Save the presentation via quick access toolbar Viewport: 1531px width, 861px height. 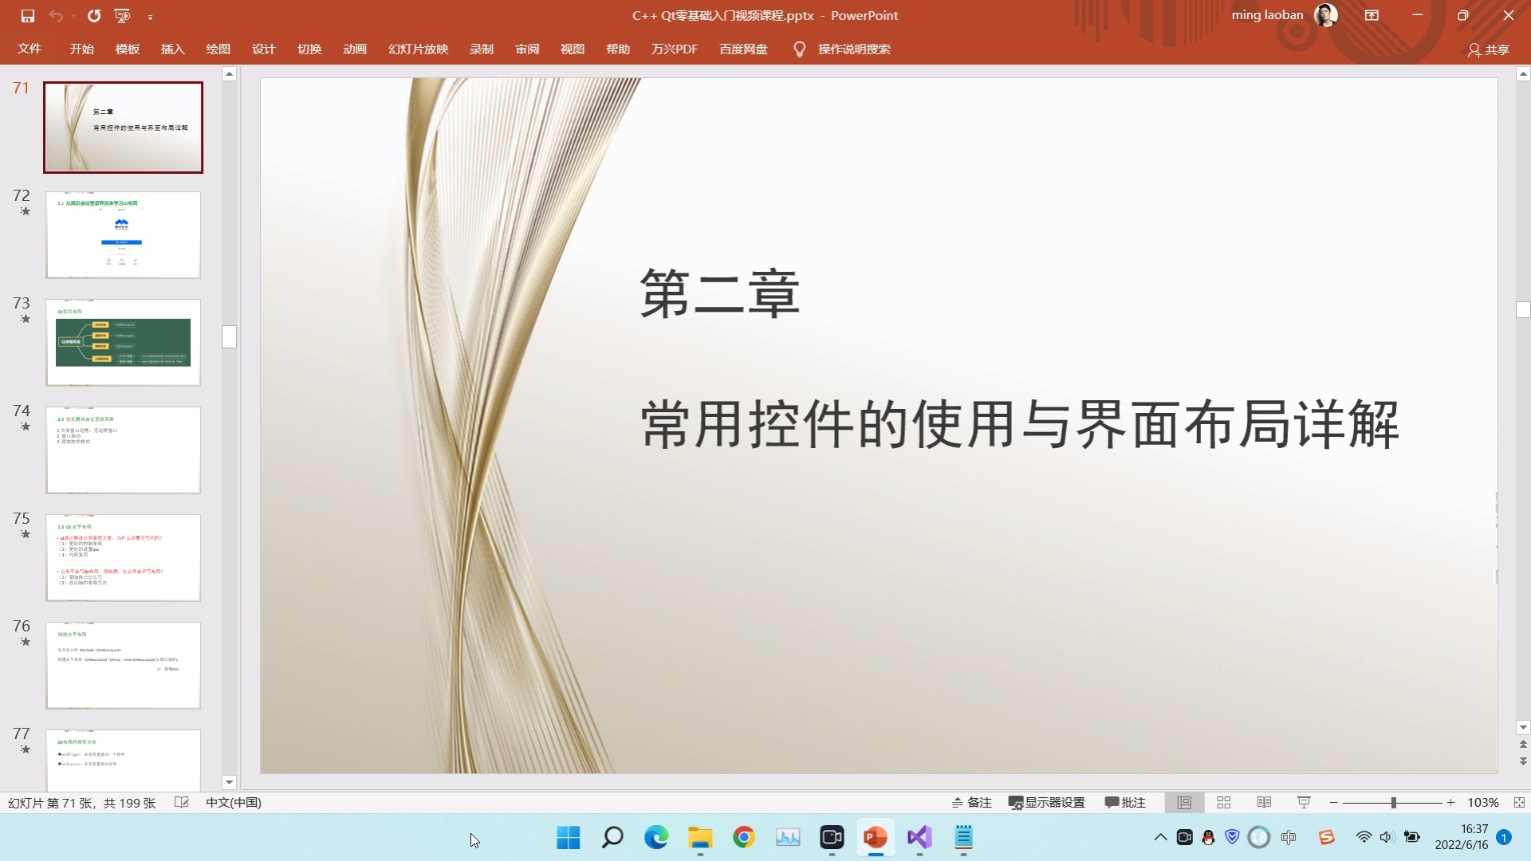click(29, 15)
